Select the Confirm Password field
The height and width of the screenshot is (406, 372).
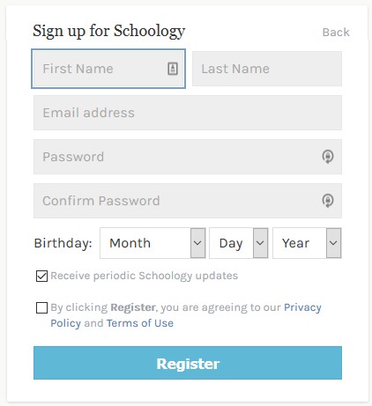[x=188, y=201]
